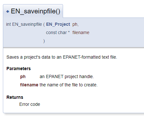Click the 'ph,' argument in the prototype
Screen dimensions: 144x116
(76, 25)
